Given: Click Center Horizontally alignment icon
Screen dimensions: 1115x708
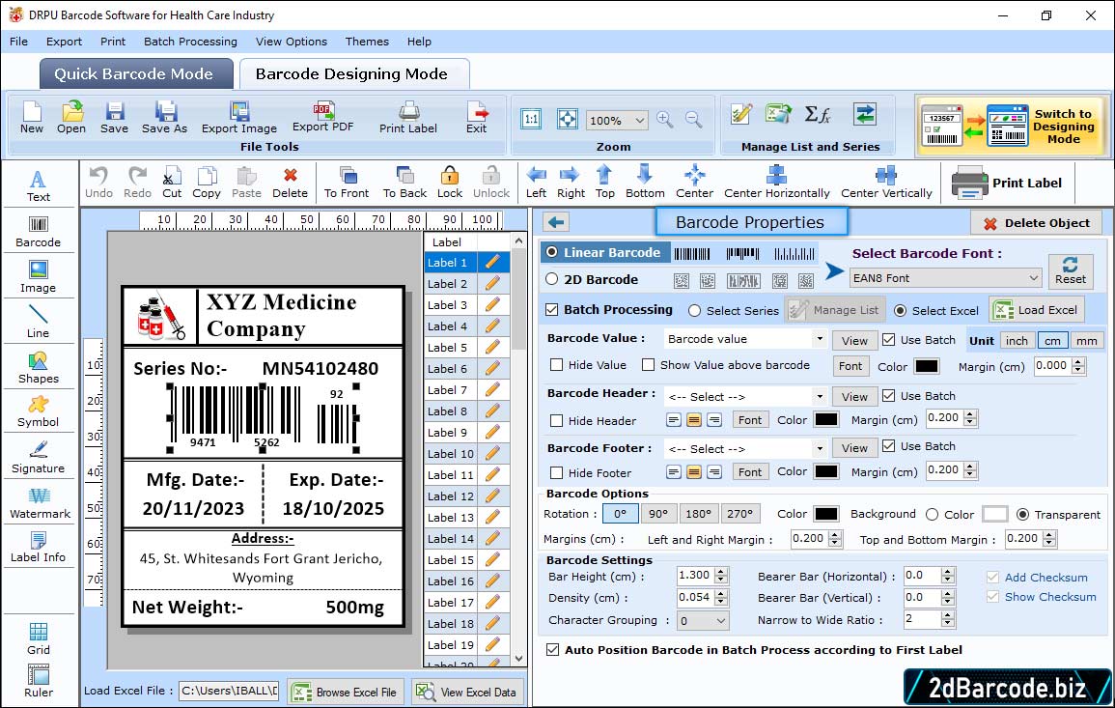Looking at the screenshot, I should (x=776, y=175).
